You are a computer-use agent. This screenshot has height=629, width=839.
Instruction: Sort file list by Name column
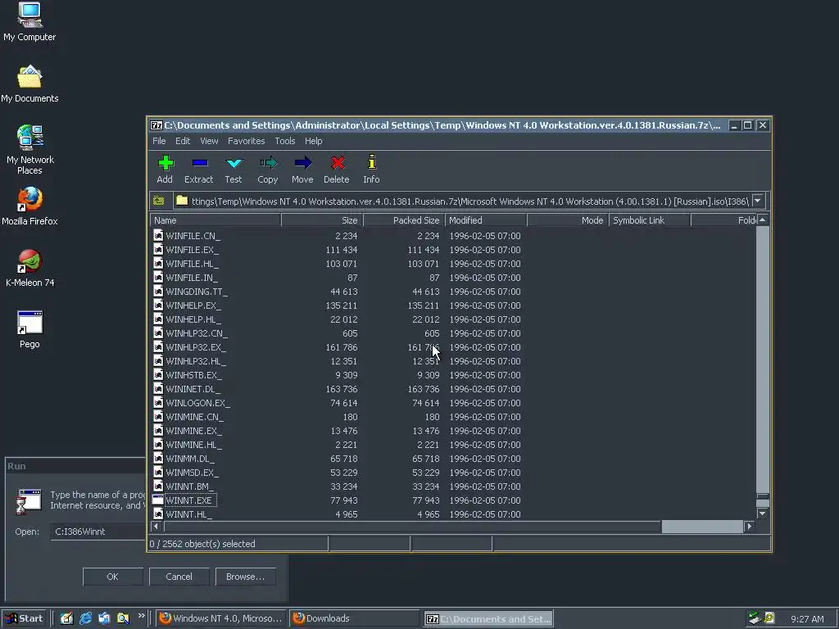(x=215, y=220)
